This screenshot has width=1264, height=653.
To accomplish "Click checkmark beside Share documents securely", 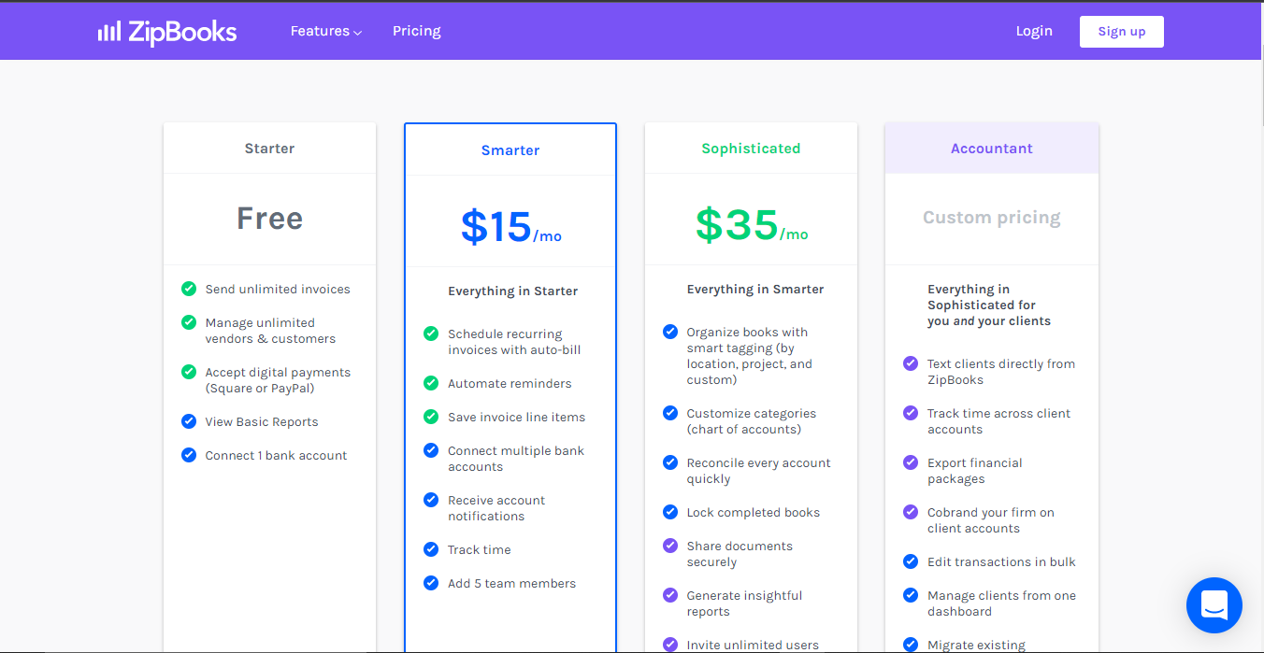I will pyautogui.click(x=670, y=546).
